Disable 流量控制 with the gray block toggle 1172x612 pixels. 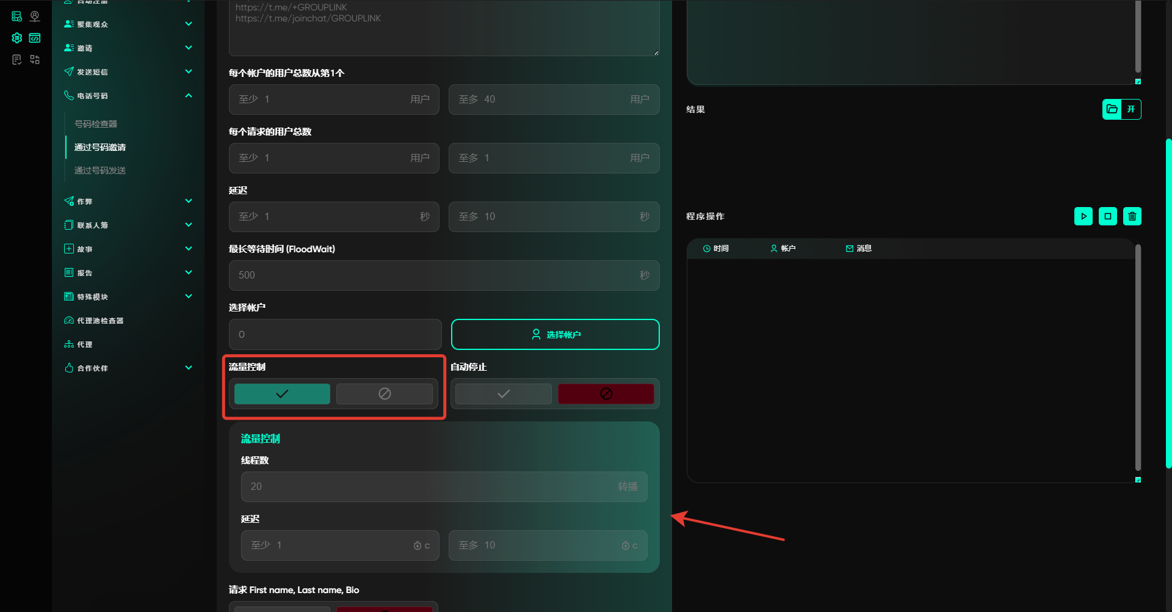coord(384,394)
